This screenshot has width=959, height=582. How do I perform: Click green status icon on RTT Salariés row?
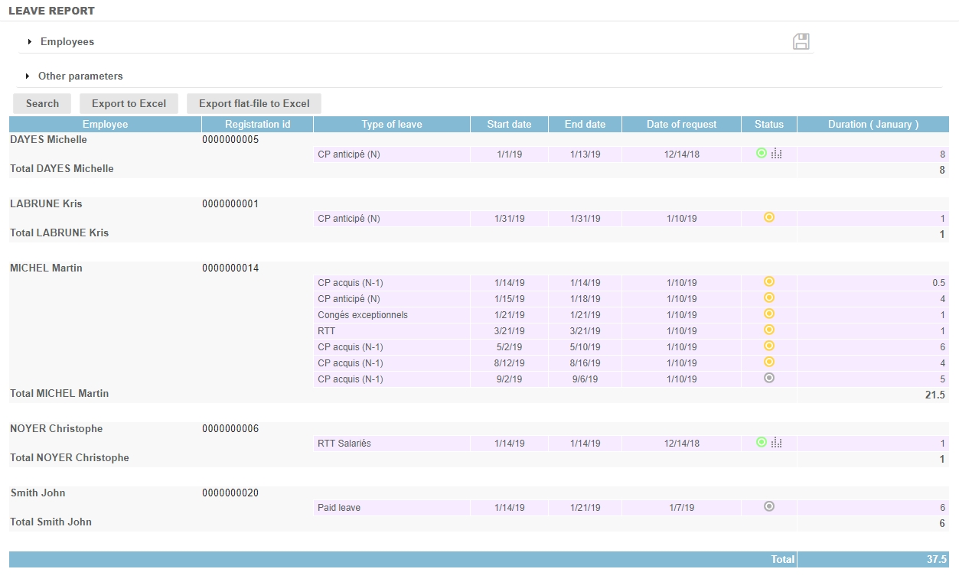(761, 442)
